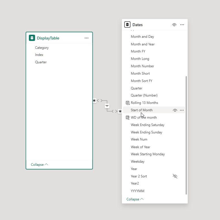Select the Week Starting Monday field

(148, 154)
